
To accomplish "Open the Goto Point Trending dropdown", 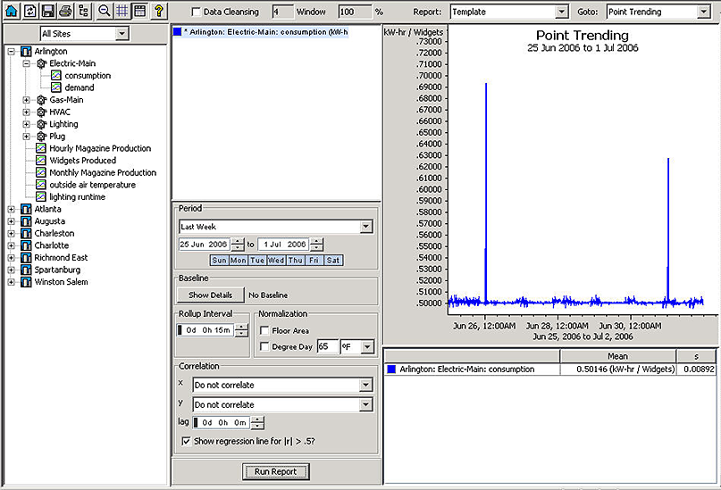I will point(702,12).
